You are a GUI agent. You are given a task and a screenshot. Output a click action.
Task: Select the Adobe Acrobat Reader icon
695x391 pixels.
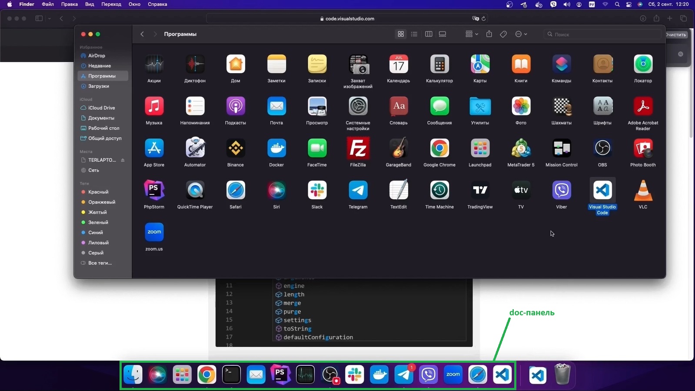(x=643, y=106)
